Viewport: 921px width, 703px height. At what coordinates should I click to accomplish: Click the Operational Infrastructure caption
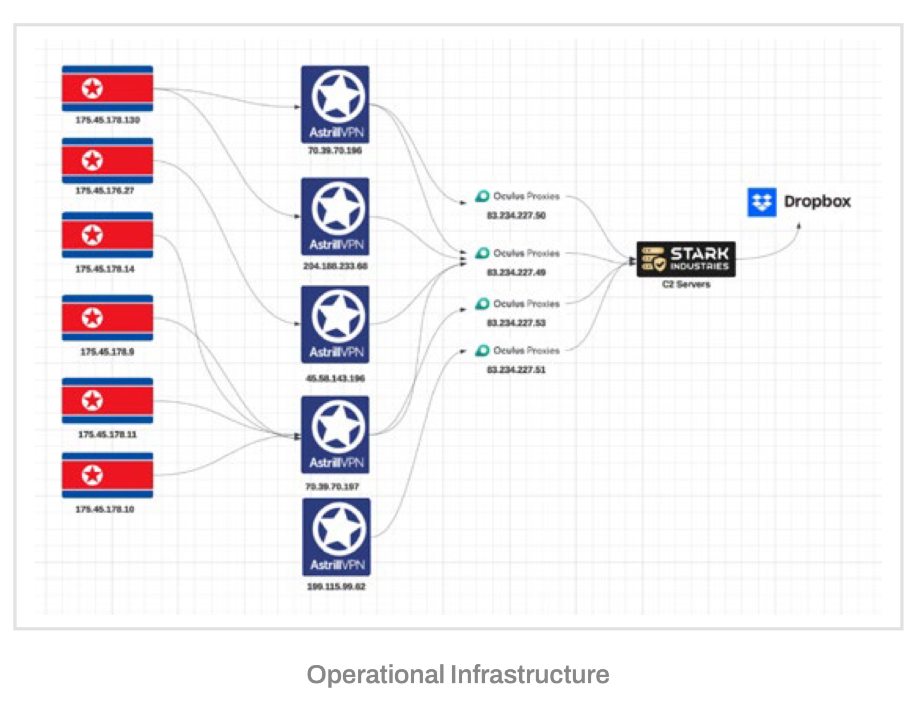(x=458, y=675)
